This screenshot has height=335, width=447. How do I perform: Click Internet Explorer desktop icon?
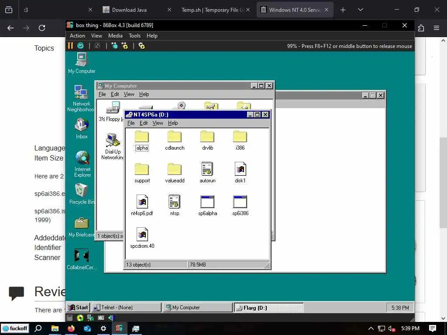pyautogui.click(x=83, y=164)
